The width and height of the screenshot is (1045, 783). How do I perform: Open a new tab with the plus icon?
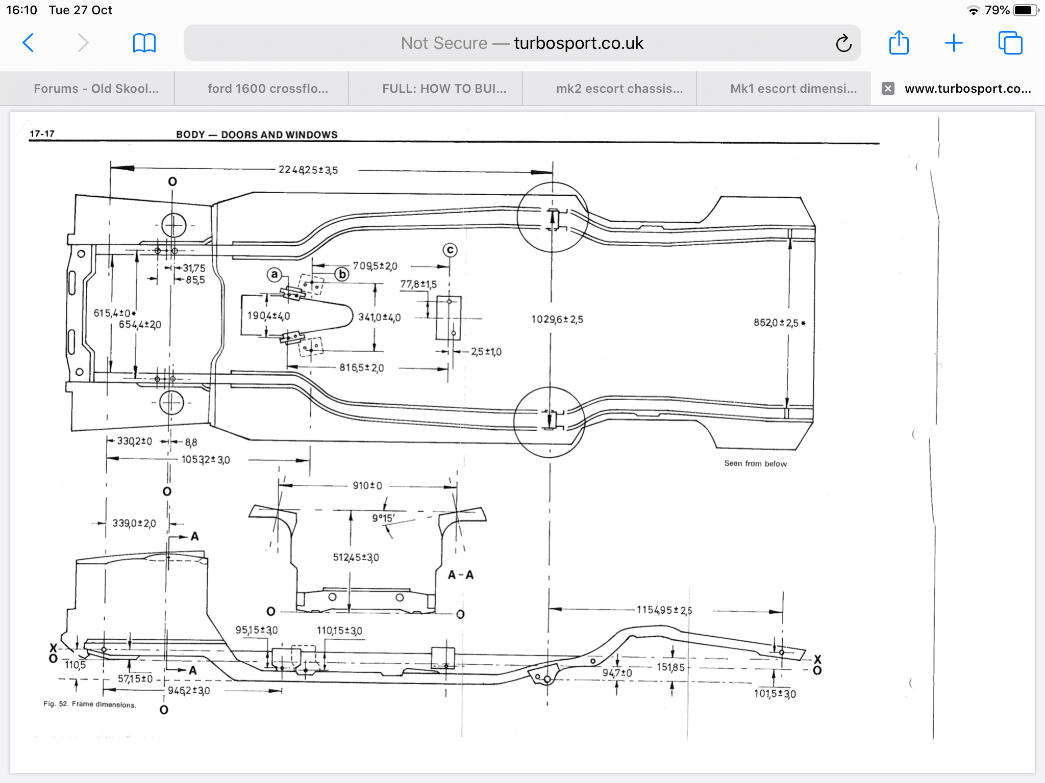[x=954, y=43]
